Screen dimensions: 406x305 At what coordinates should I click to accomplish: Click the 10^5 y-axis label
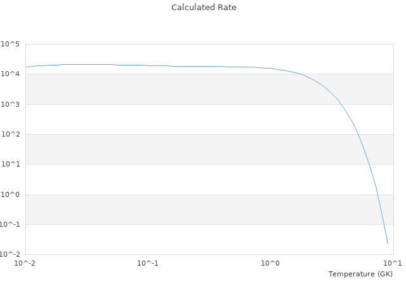pyautogui.click(x=10, y=44)
